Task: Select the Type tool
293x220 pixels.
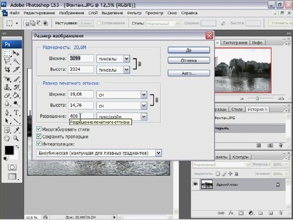Action: click(x=16, y=113)
